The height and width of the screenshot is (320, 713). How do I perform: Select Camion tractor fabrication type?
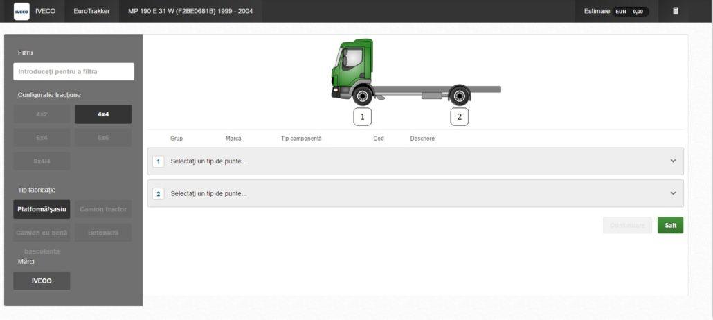[103, 209]
